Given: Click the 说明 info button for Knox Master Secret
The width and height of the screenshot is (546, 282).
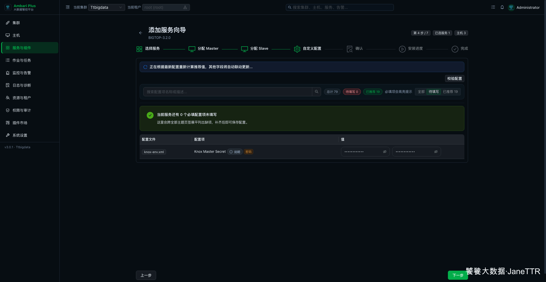Looking at the screenshot, I should tap(235, 152).
